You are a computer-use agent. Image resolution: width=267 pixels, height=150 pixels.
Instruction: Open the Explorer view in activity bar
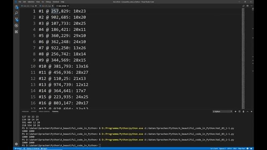point(16,7)
